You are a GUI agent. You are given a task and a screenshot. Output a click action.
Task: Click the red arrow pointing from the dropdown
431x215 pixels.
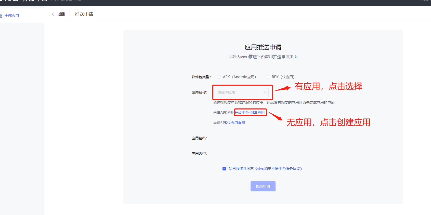283,88
